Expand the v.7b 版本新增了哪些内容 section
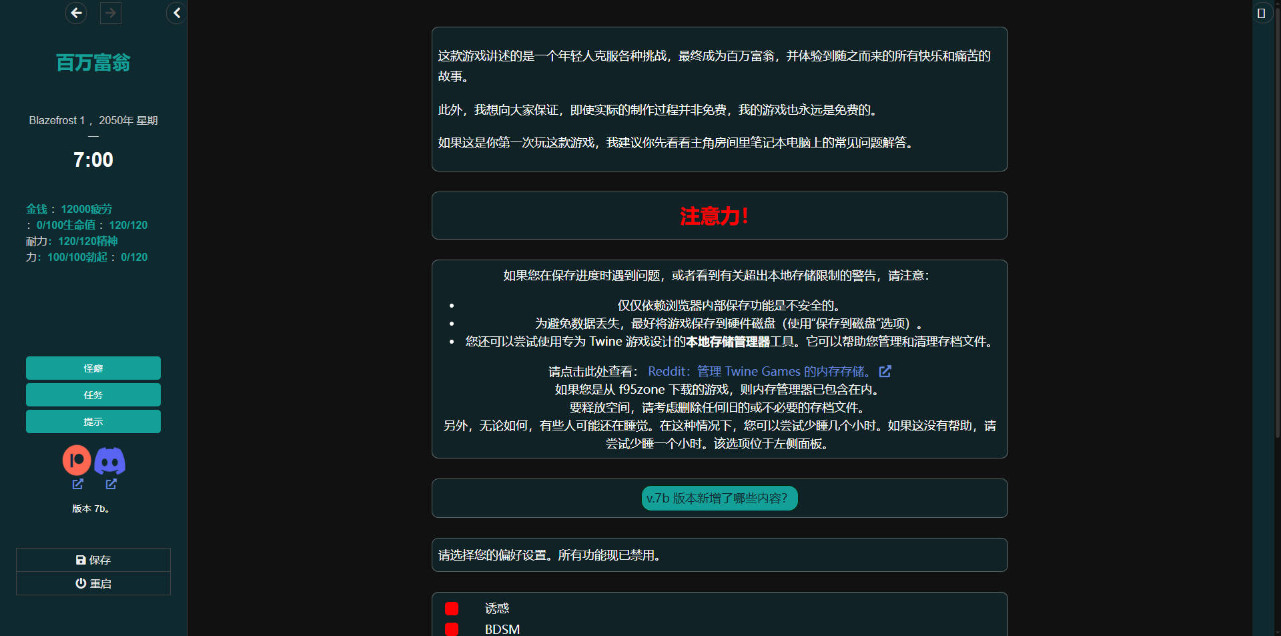The image size is (1281, 636). pyautogui.click(x=719, y=499)
